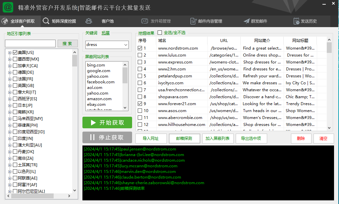Click the magnifier icon of 矩阵深度挖掘

pos(46,21)
